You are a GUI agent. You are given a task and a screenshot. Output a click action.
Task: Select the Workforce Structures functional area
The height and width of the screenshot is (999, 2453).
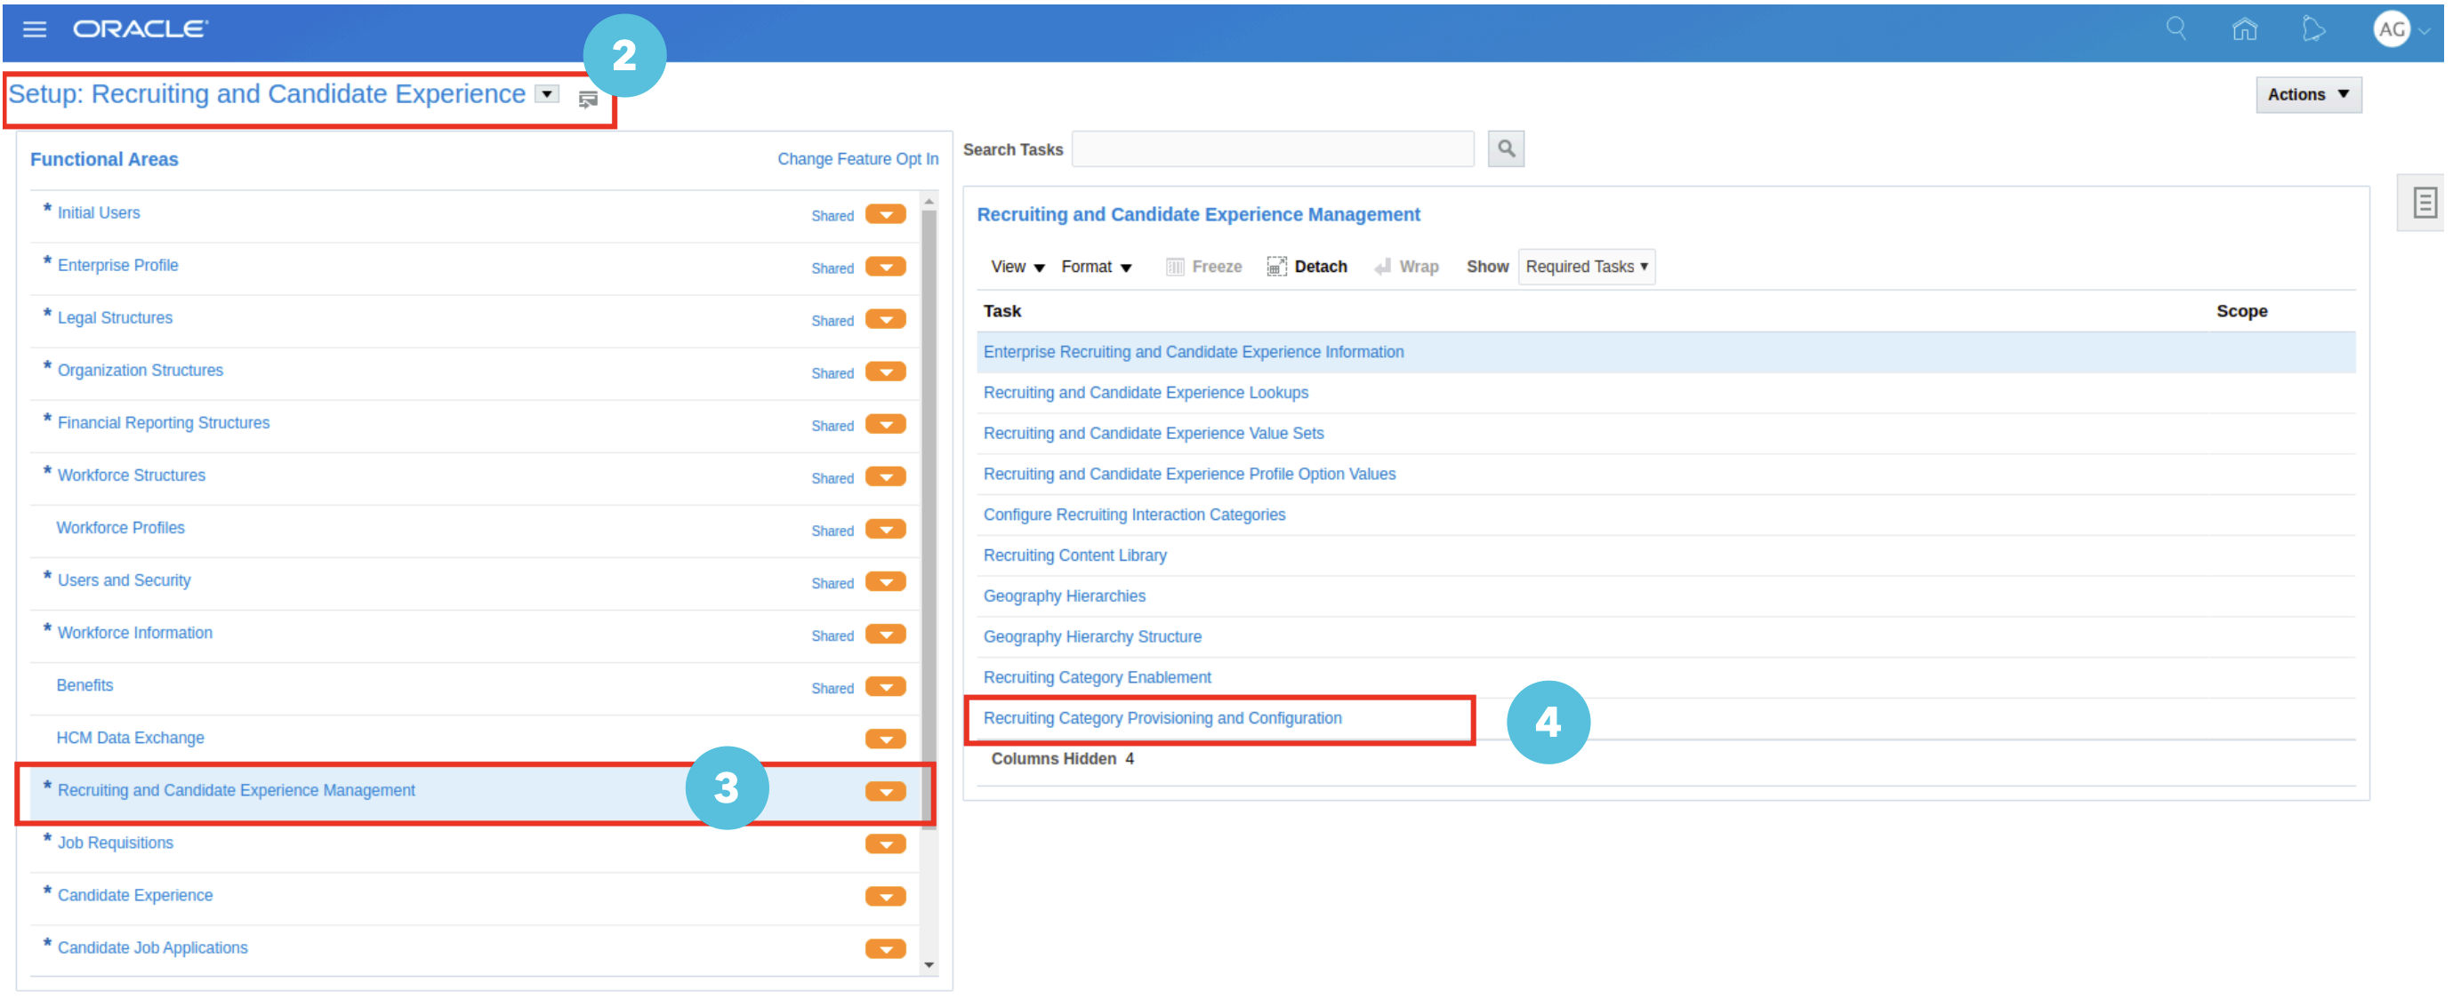[x=132, y=476]
